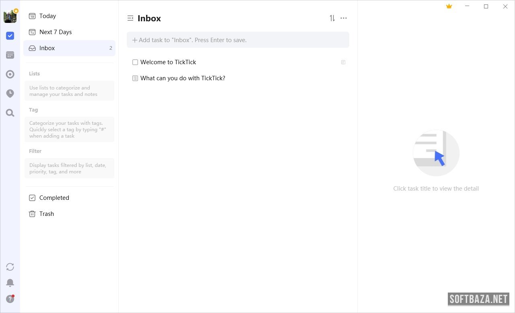The image size is (515, 313).
Task: Select the Next 7 Days list
Action: coord(56,32)
